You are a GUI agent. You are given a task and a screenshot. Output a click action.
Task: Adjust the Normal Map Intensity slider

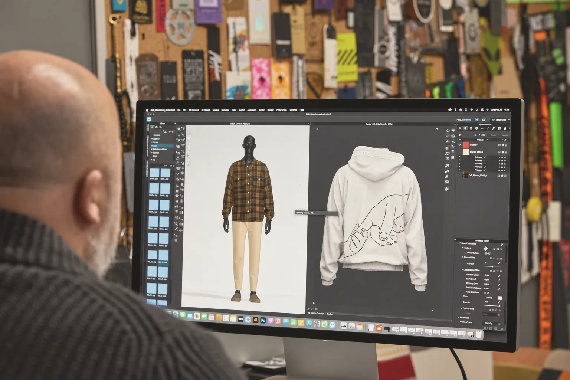pyautogui.click(x=492, y=266)
